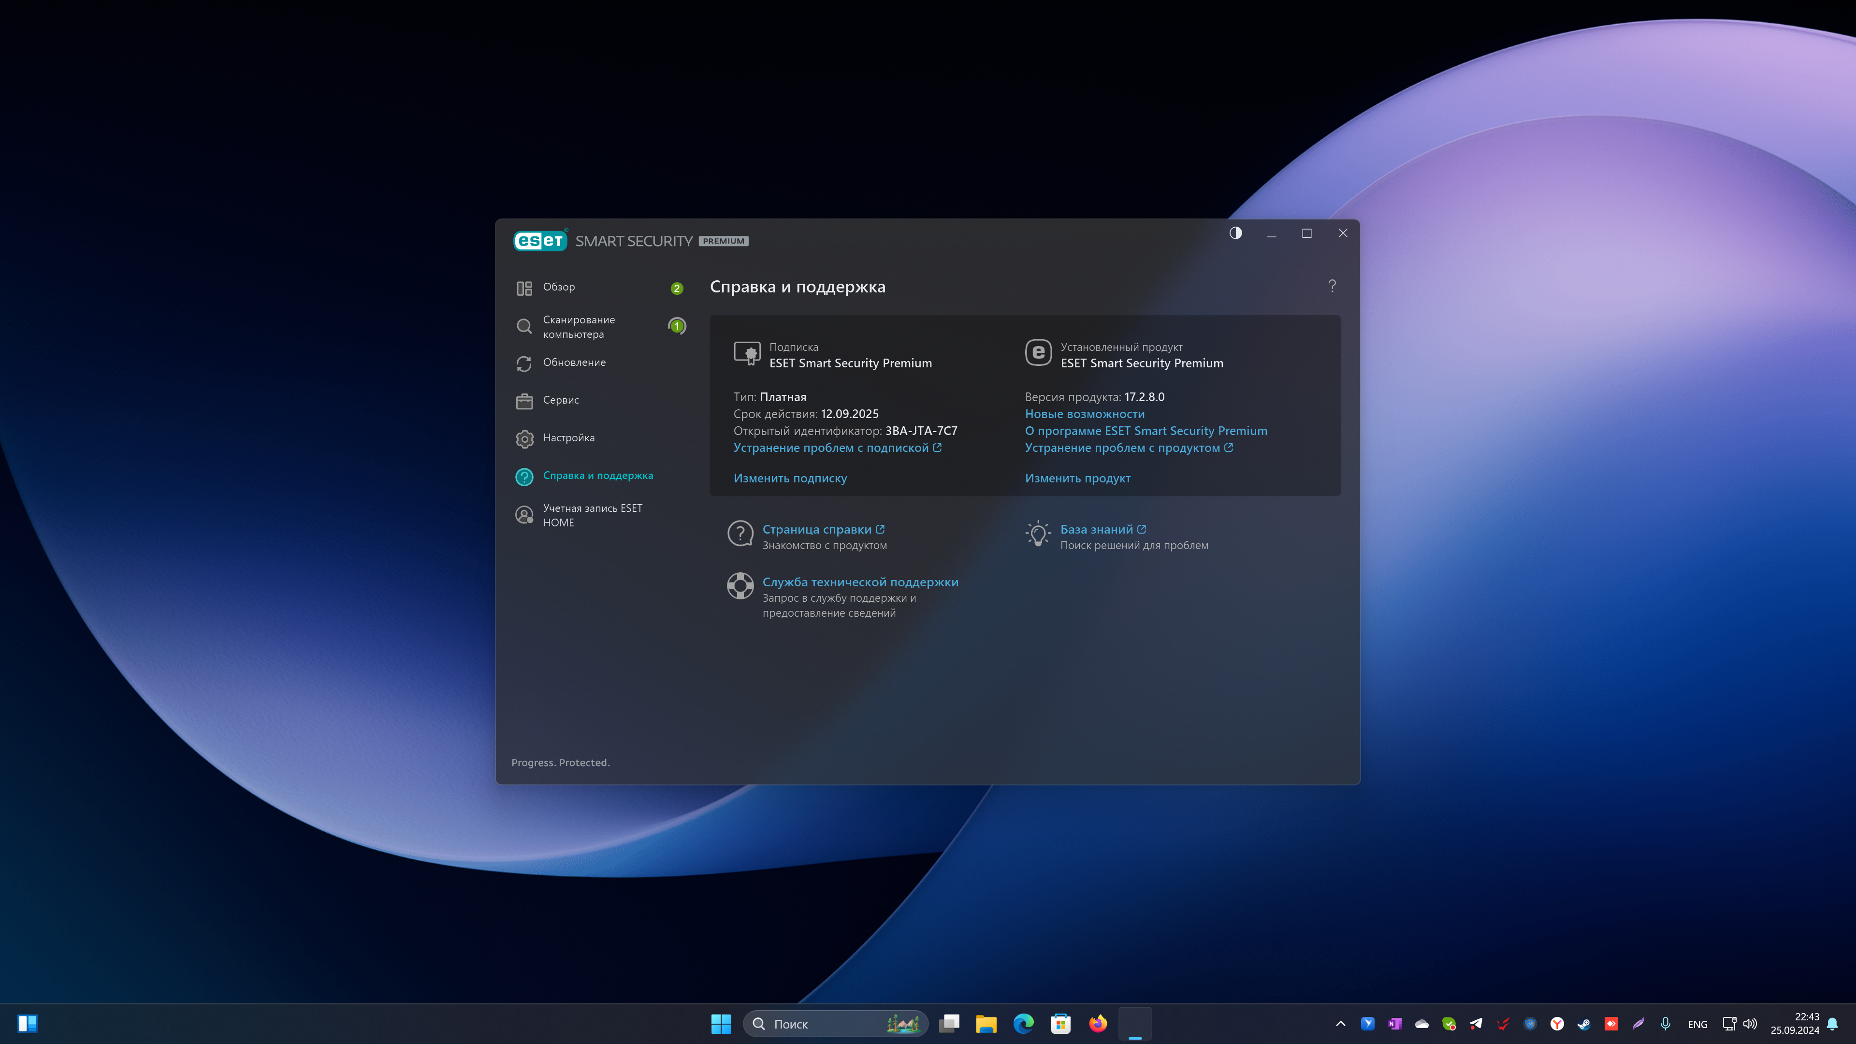
Task: Open Microsoft Store from taskbar
Action: tap(1060, 1024)
